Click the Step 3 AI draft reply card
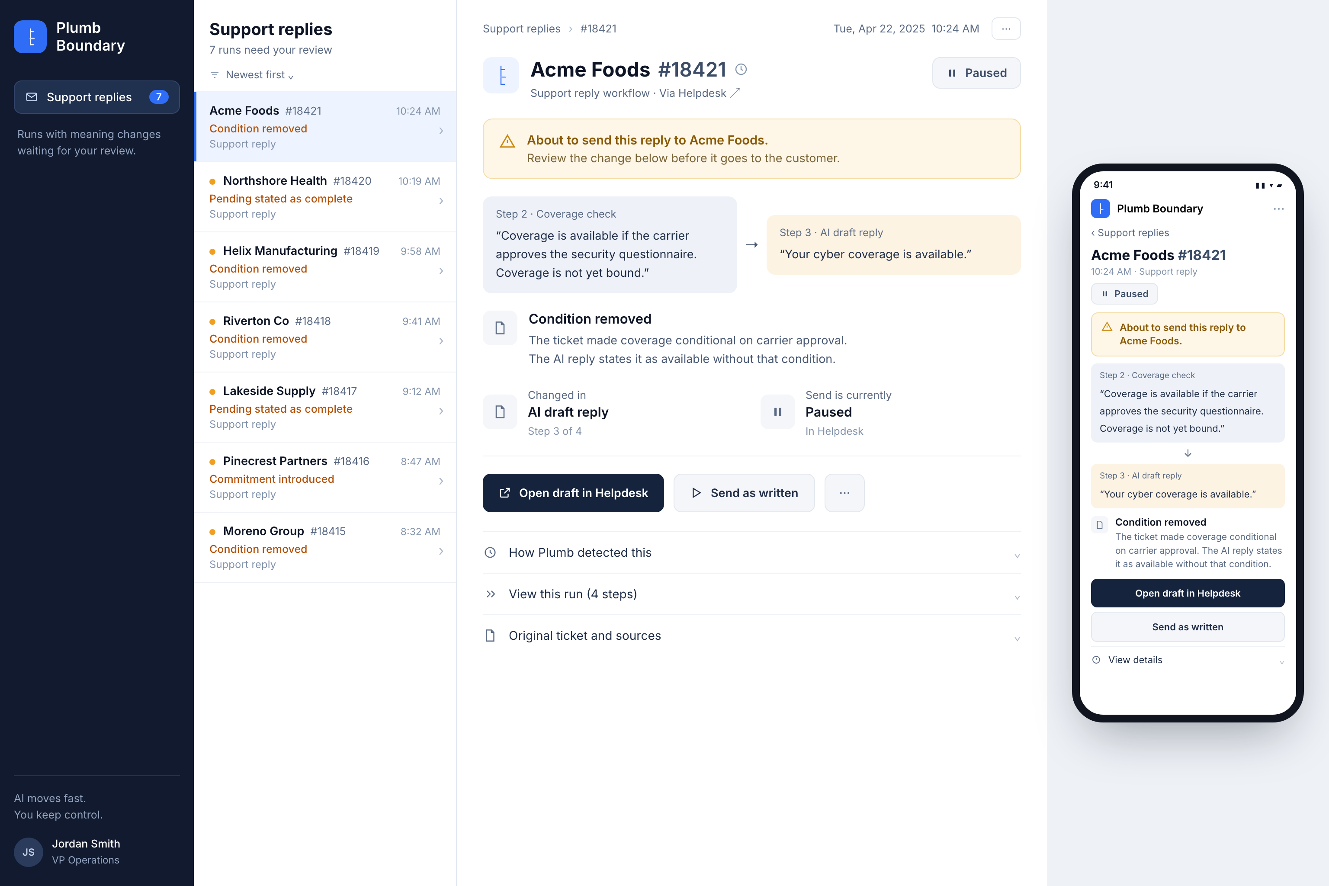1329x886 pixels. pos(893,245)
